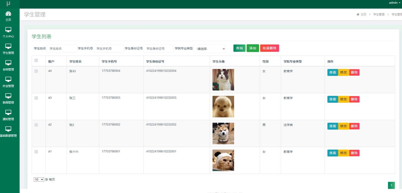
Task: Toggle the select-all header checkbox
Action: (36, 61)
